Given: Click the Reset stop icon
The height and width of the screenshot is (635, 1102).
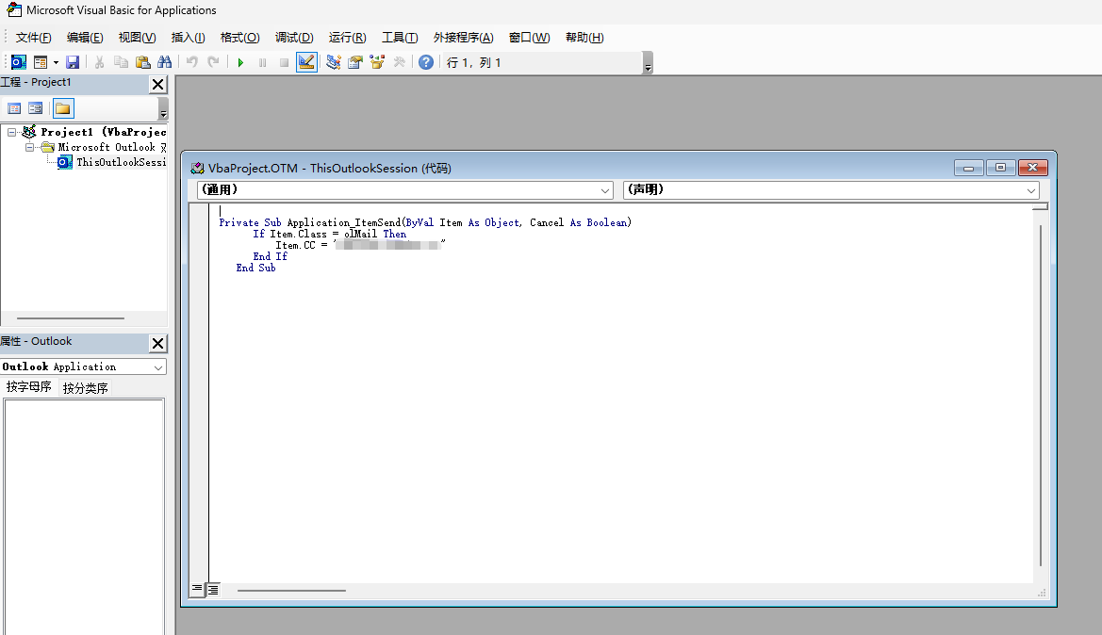Looking at the screenshot, I should click(284, 62).
